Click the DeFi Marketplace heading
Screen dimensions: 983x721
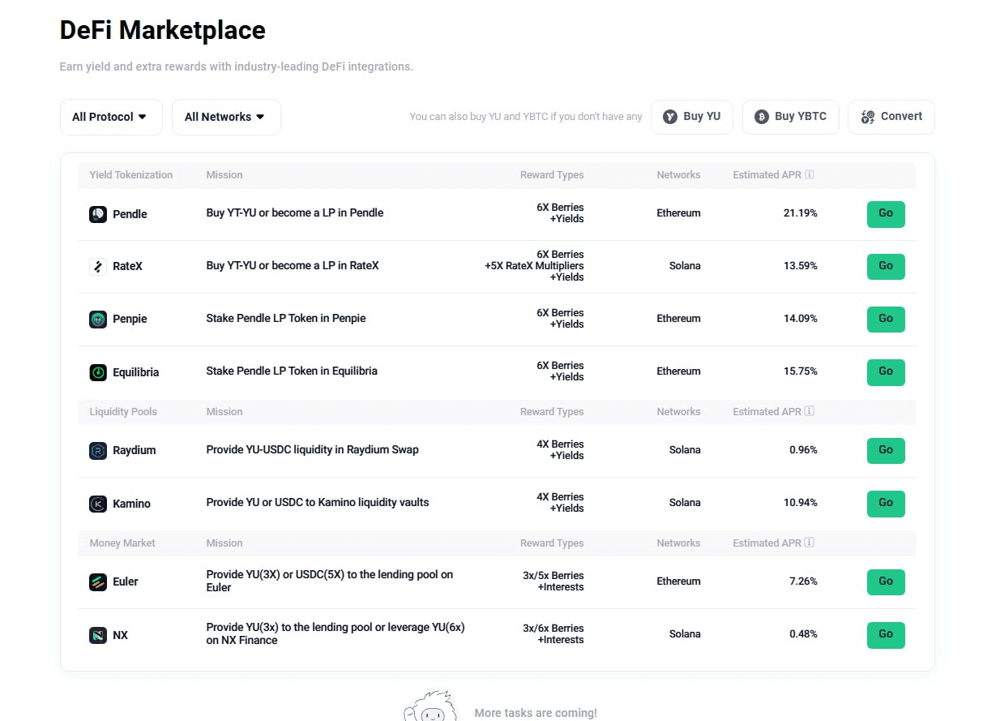pyautogui.click(x=163, y=31)
